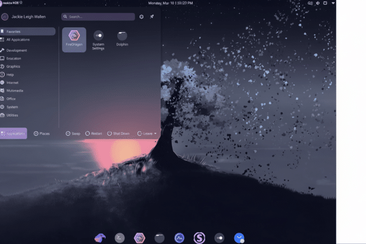Open the Multimedia category
The height and width of the screenshot is (244, 366).
click(27, 90)
